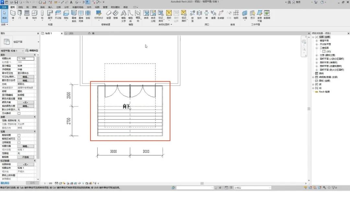350x197 pixels.
Task: Click the Grid (轴网) tool
Action: [236, 15]
